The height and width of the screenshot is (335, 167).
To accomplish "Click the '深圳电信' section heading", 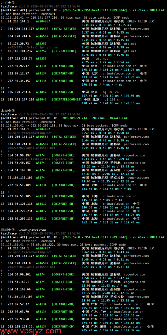I will click(8, 230).
